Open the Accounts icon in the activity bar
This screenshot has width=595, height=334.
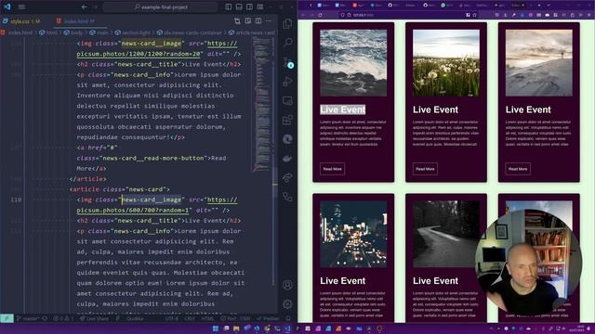pyautogui.click(x=287, y=285)
